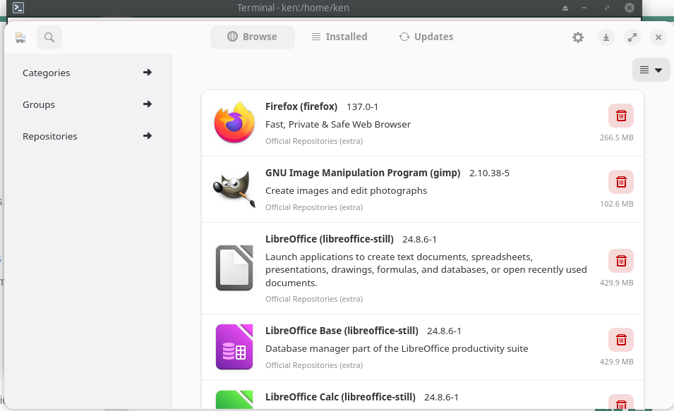Viewport: 674px width, 411px height.
Task: Click the Terminal window's eject-style arrow button
Action: coord(565,8)
